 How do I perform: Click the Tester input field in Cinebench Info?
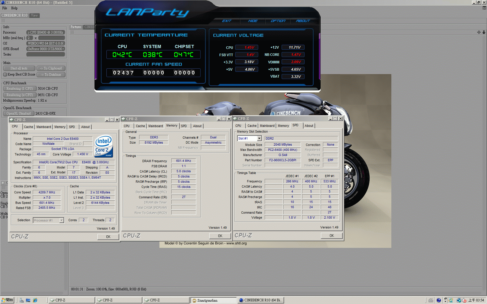(46, 54)
